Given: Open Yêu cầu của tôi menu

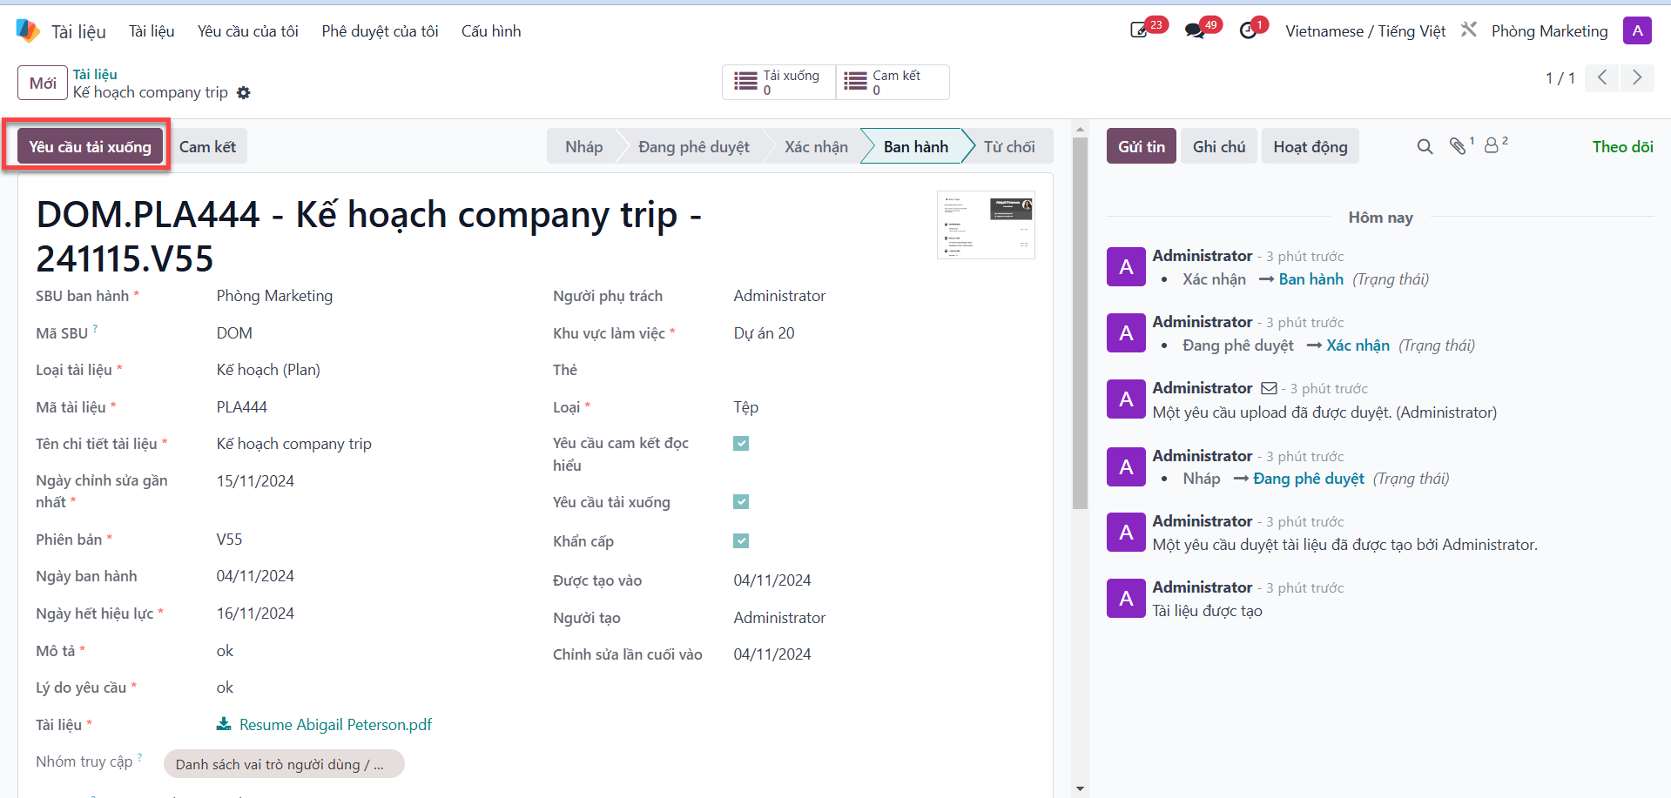Looking at the screenshot, I should click(x=248, y=31).
